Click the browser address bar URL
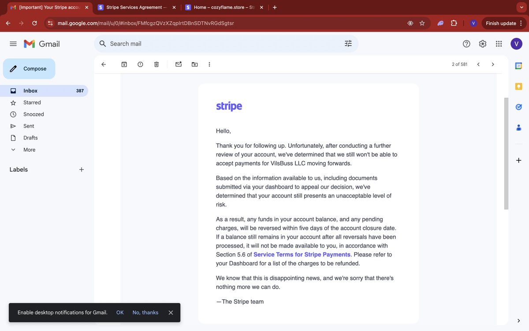The height and width of the screenshot is (331, 529). [145, 23]
